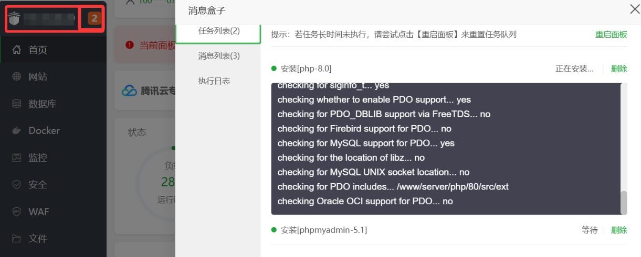
Task: Click the orange notification badge 2
Action: [x=94, y=19]
